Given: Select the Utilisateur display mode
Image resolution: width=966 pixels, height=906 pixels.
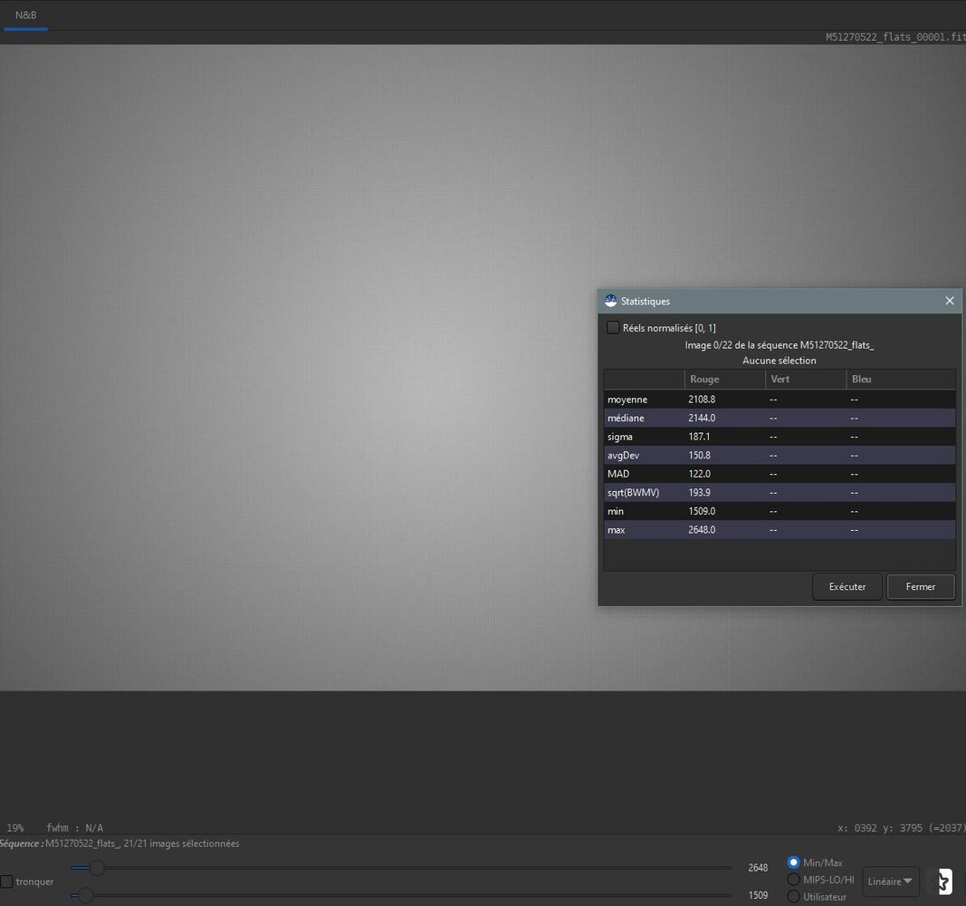Looking at the screenshot, I should pos(793,897).
